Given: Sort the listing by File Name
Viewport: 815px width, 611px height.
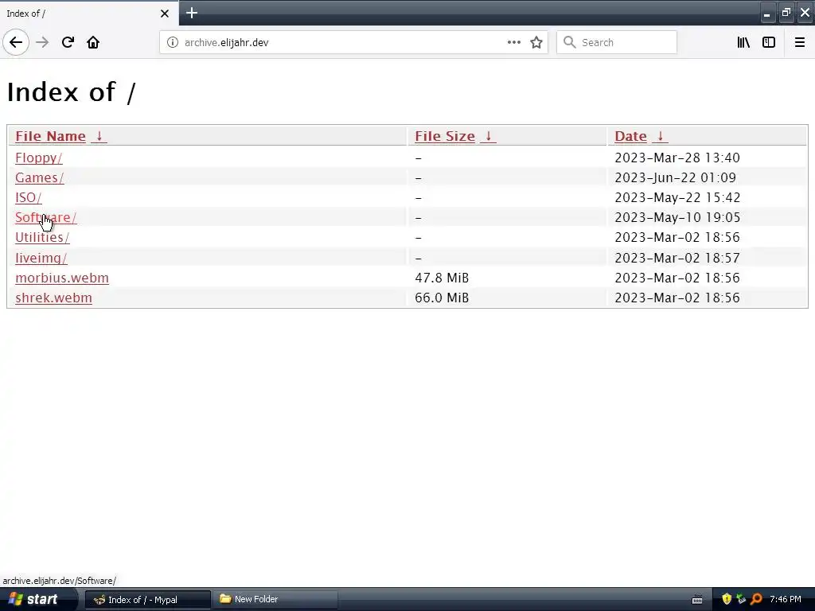Looking at the screenshot, I should click(x=50, y=136).
